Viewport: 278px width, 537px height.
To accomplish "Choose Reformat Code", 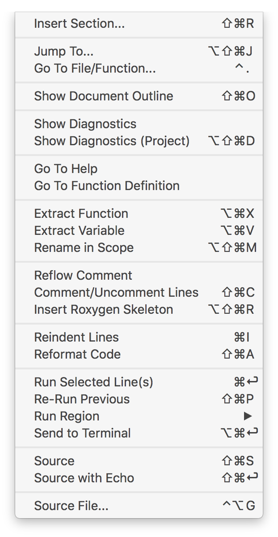I will click(x=139, y=355).
